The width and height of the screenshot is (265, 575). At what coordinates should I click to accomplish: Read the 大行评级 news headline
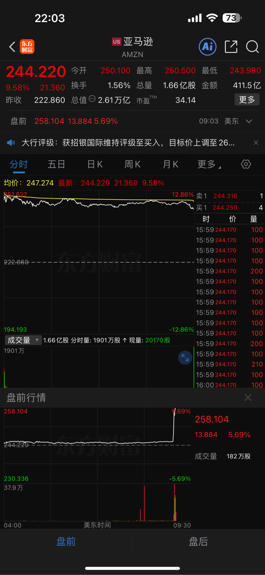coord(128,143)
